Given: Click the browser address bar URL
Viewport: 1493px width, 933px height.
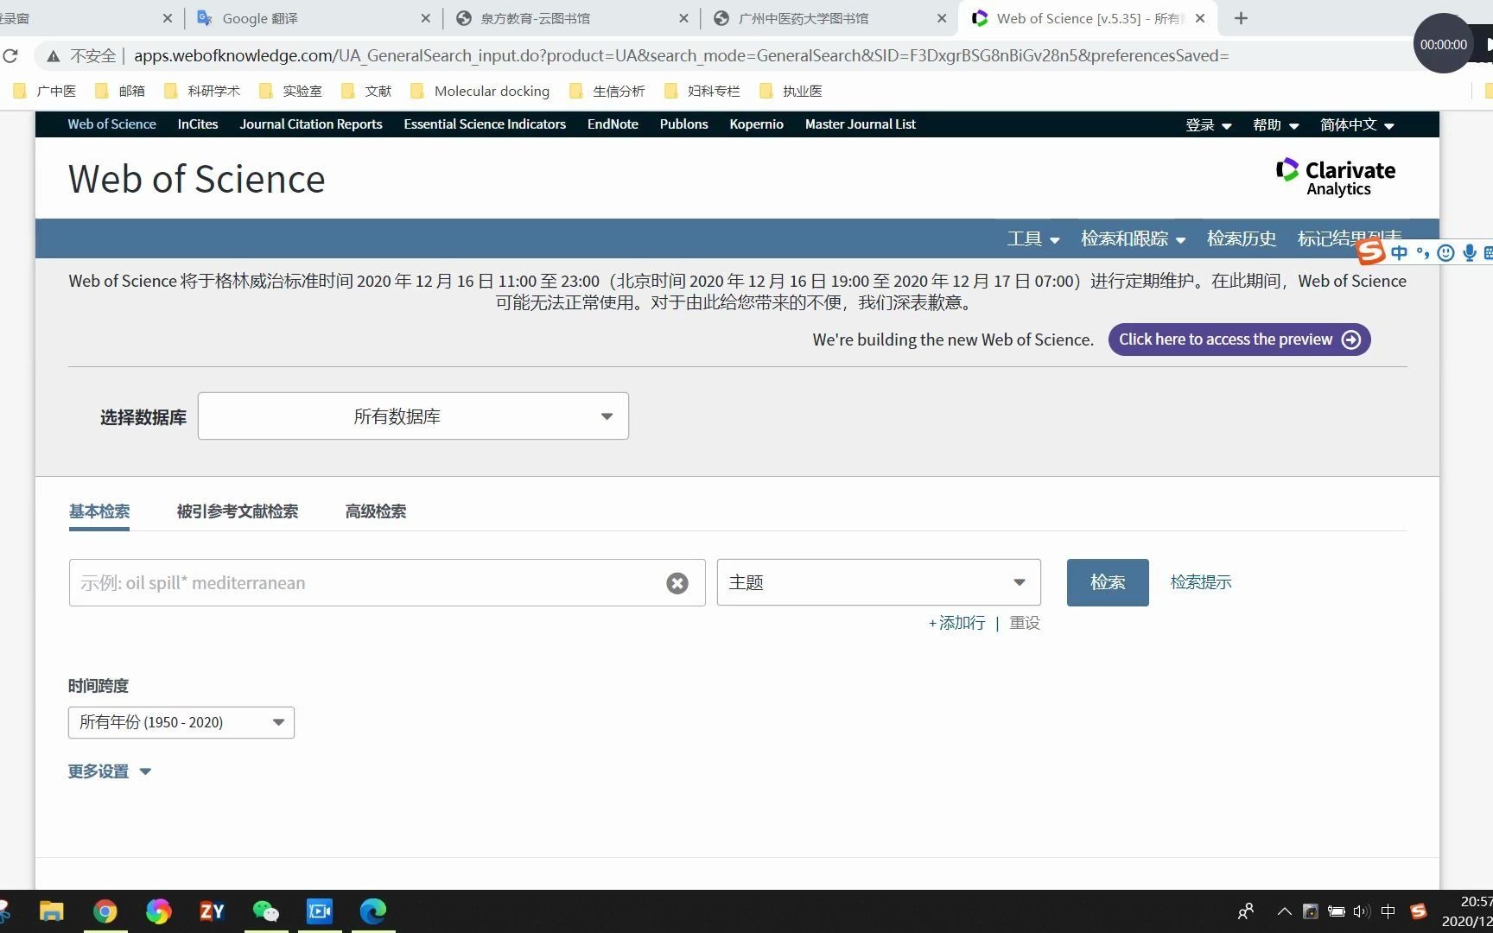Looking at the screenshot, I should click(681, 56).
